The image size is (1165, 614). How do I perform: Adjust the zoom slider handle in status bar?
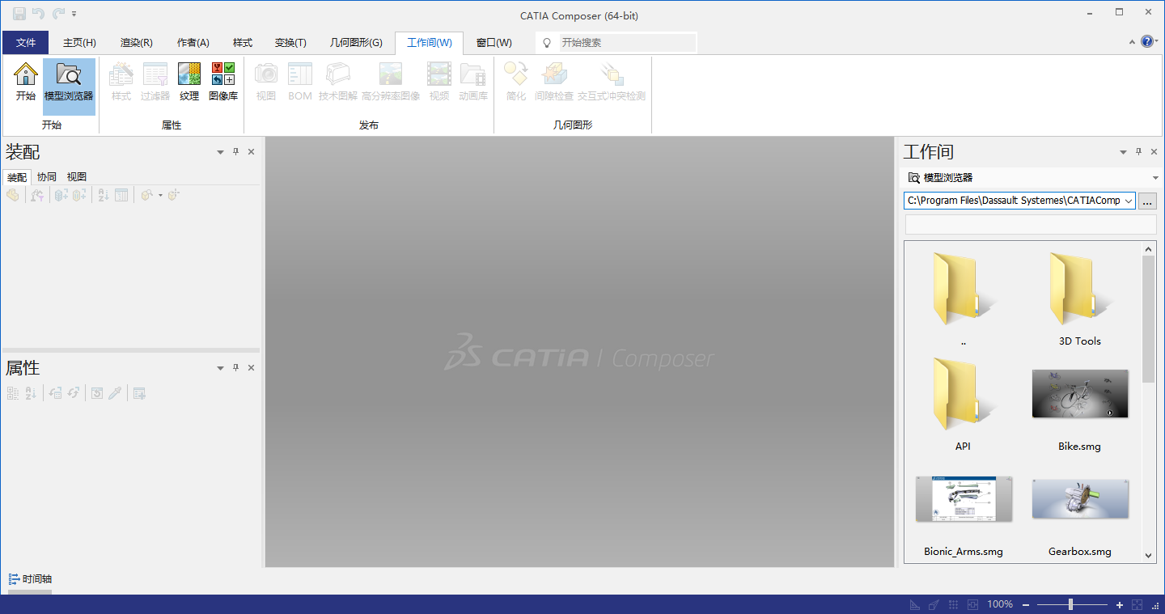[1070, 604]
